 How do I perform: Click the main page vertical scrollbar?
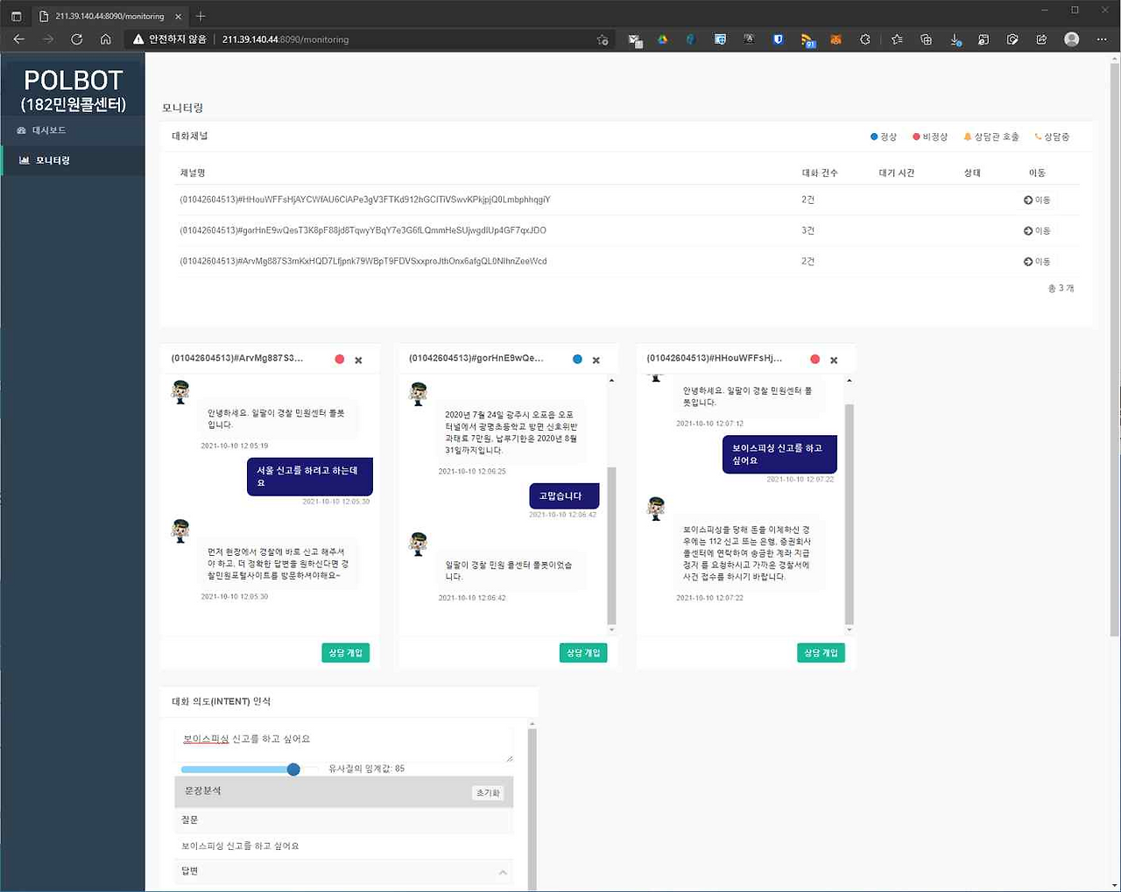point(1115,350)
